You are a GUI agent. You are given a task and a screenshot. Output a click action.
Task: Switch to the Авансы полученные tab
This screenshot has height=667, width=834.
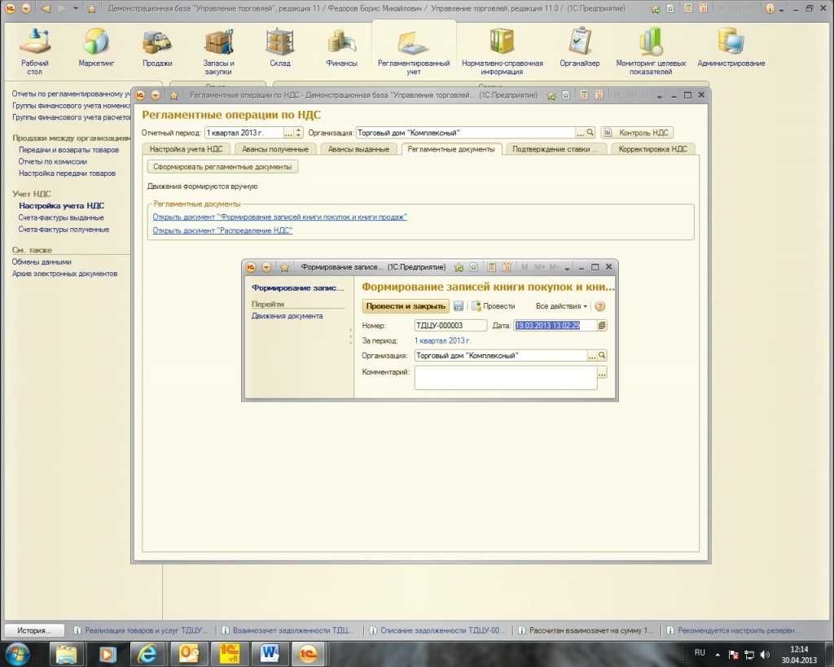coord(275,149)
